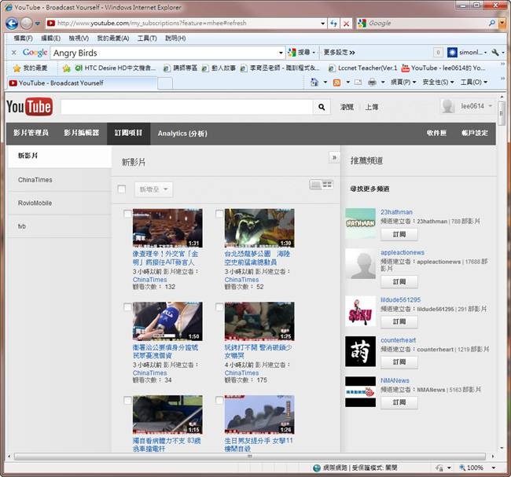Click the lildude561295 channel icon
511x477 pixels.
360,311
